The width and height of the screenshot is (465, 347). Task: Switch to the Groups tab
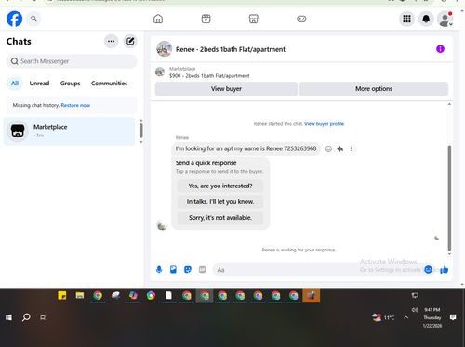point(70,84)
